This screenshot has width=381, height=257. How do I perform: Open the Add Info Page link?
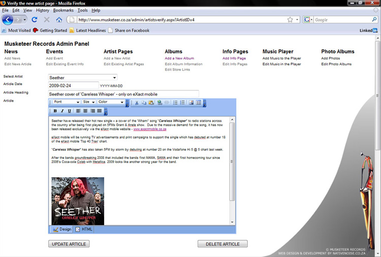(234, 58)
